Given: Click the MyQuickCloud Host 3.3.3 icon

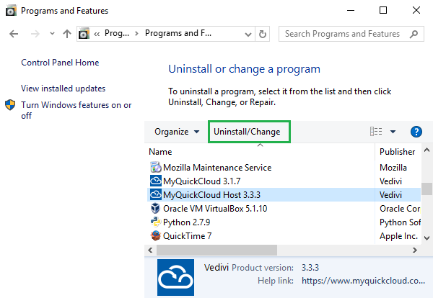Looking at the screenshot, I should [155, 195].
